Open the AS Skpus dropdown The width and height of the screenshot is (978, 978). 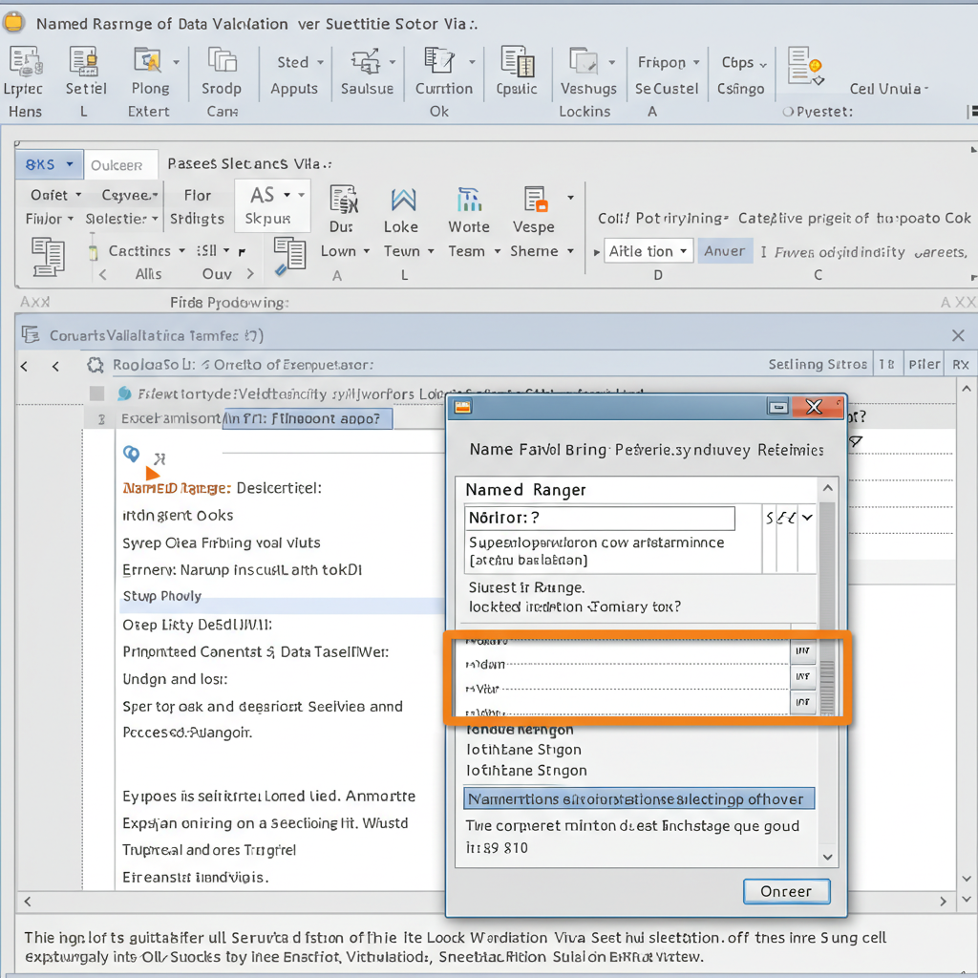pyautogui.click(x=272, y=205)
